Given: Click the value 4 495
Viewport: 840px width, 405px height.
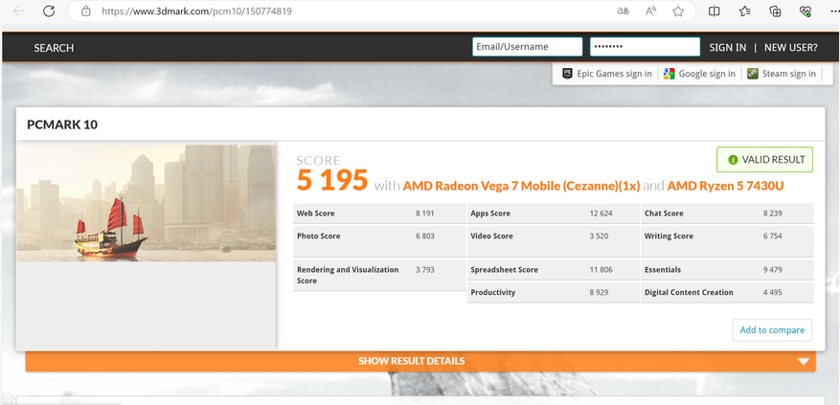Looking at the screenshot, I should [773, 292].
